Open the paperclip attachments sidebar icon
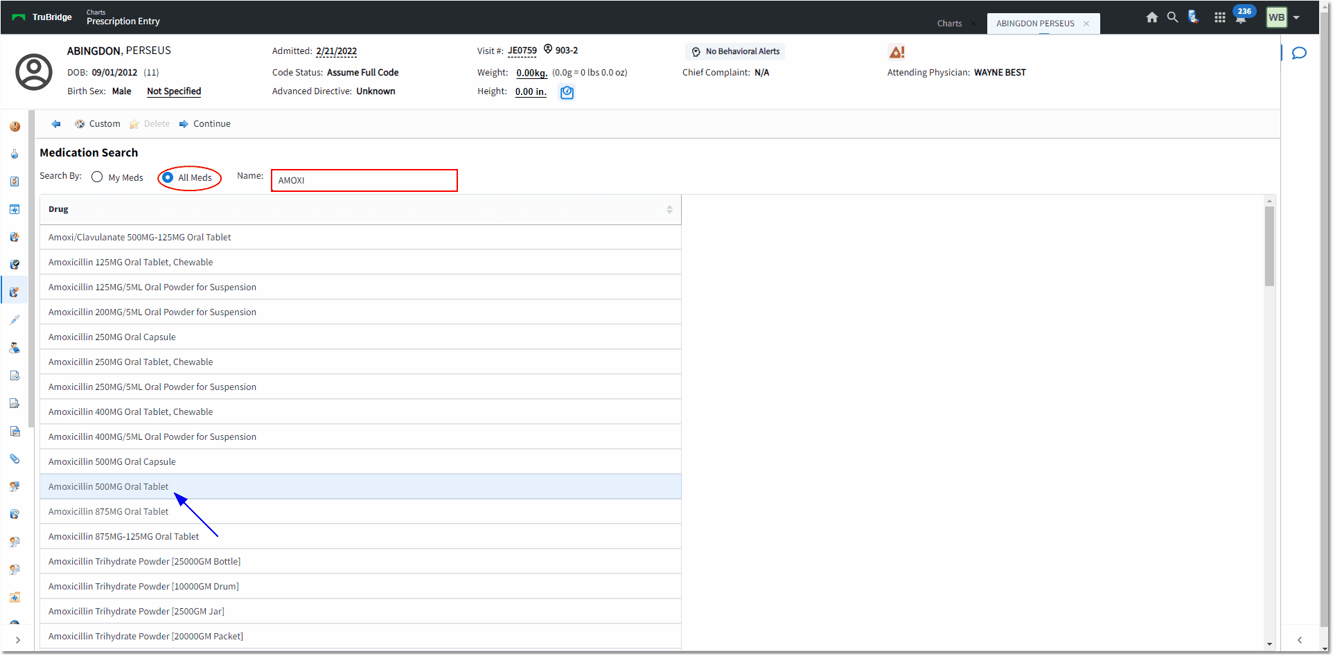The height and width of the screenshot is (656, 1333). click(15, 459)
